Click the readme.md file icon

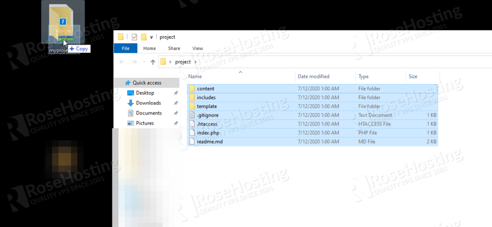192,141
